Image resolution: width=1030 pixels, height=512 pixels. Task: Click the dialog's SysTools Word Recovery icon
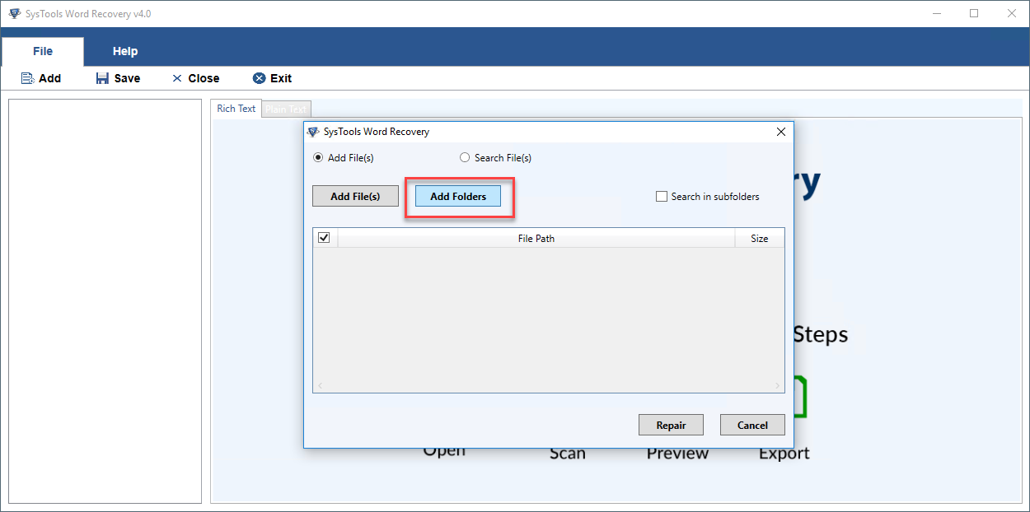(313, 132)
